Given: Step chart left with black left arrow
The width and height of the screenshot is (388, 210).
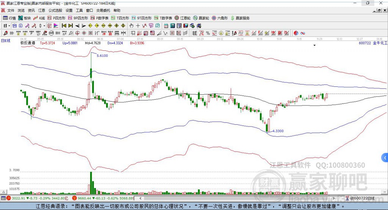Looking at the screenshot, I should pos(77,26).
